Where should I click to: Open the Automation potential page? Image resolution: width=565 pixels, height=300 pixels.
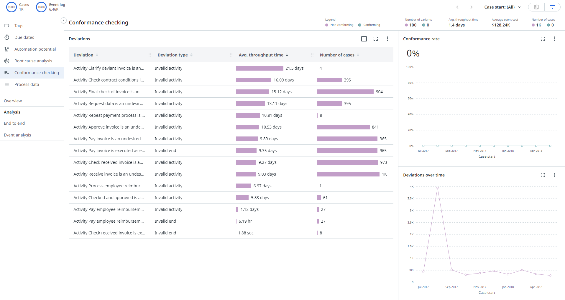point(35,49)
